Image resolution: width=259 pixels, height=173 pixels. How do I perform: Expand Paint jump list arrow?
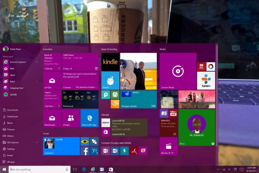[37, 81]
